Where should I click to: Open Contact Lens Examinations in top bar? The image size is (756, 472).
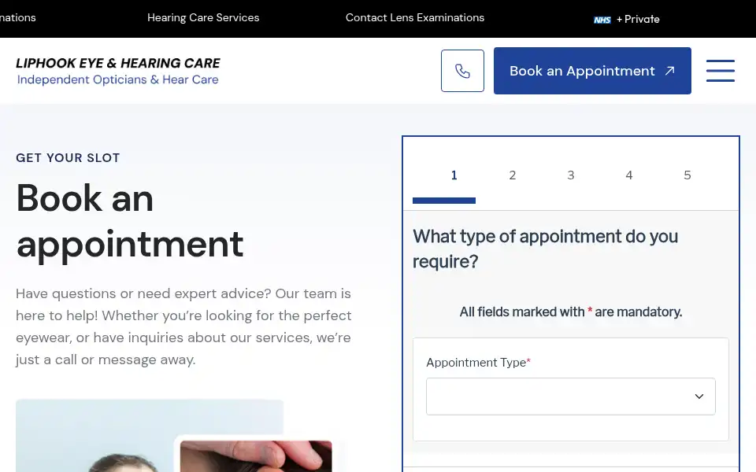pyautogui.click(x=415, y=18)
